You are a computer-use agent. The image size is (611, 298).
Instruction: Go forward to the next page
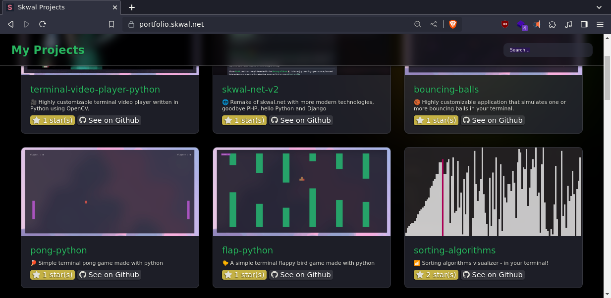point(27,24)
